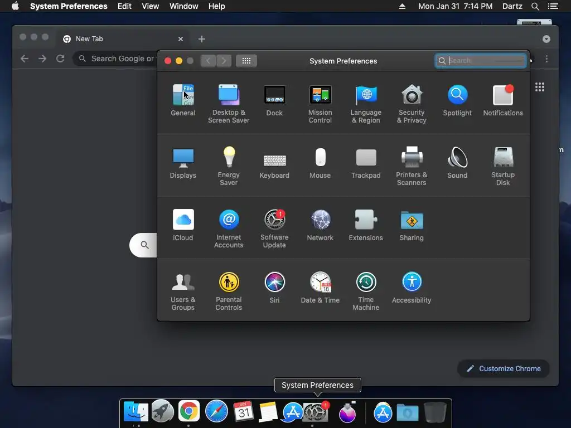The height and width of the screenshot is (428, 571).
Task: Open Chrome's three-dot menu
Action: [x=546, y=59]
